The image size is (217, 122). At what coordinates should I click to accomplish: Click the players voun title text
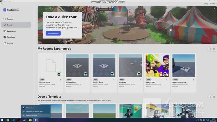tap(150, 82)
